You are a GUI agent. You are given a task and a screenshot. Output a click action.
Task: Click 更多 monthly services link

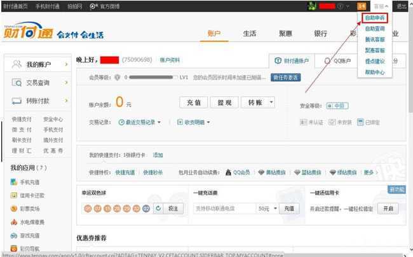click(x=370, y=172)
